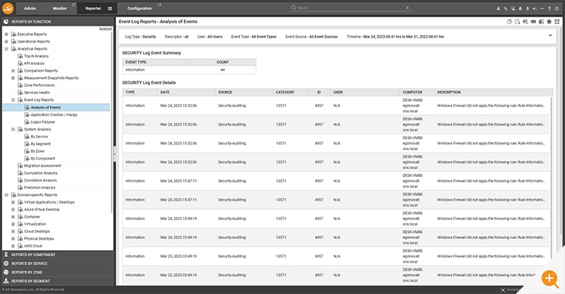Collapse the Analytical Reports tree node
Image resolution: width=565 pixels, height=294 pixels.
pos(6,49)
